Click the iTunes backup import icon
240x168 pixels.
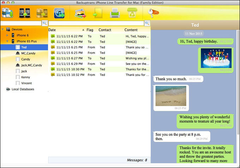(x=59, y=13)
